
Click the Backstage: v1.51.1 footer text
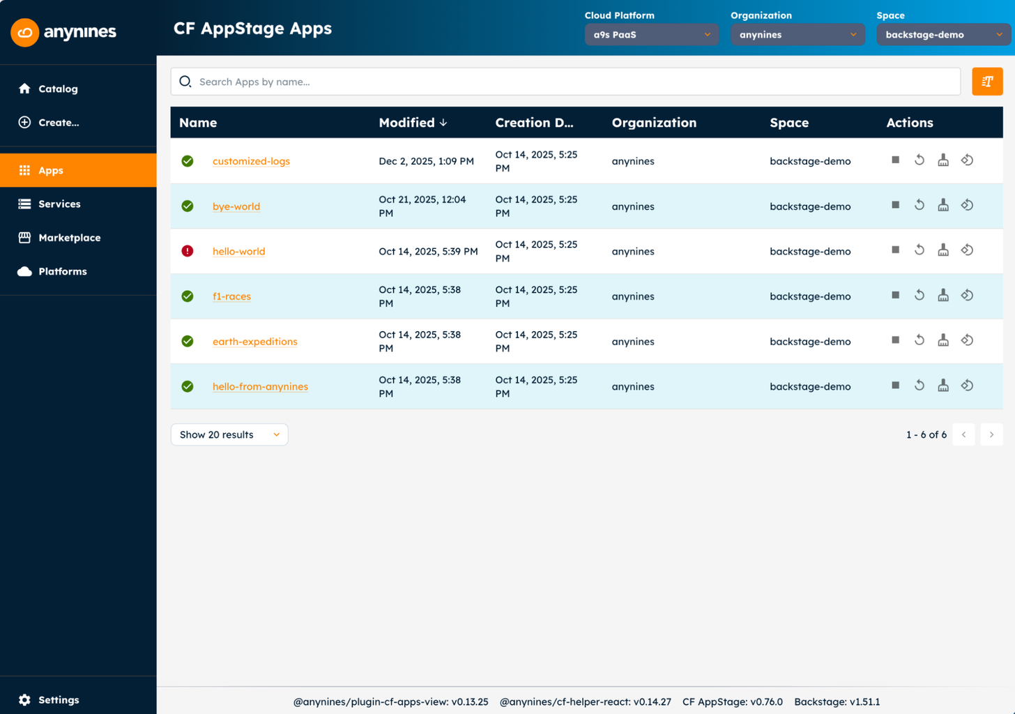click(837, 701)
